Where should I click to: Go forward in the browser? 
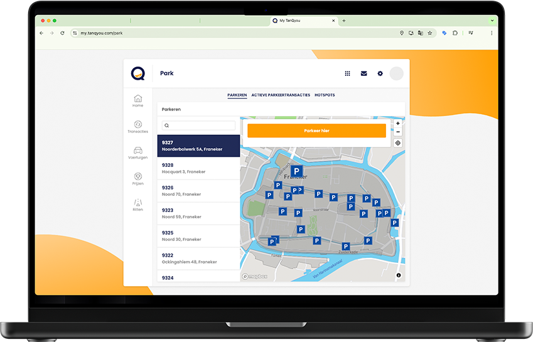pyautogui.click(x=51, y=33)
